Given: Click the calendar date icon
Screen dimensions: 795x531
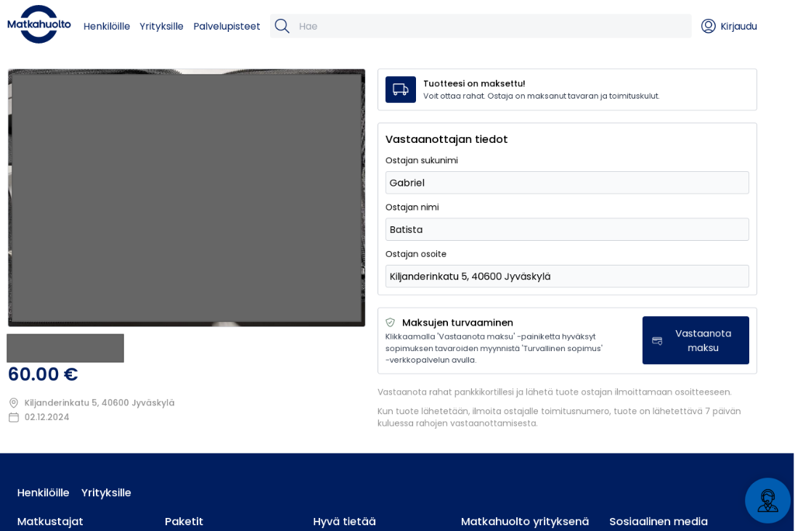Looking at the screenshot, I should (x=14, y=417).
